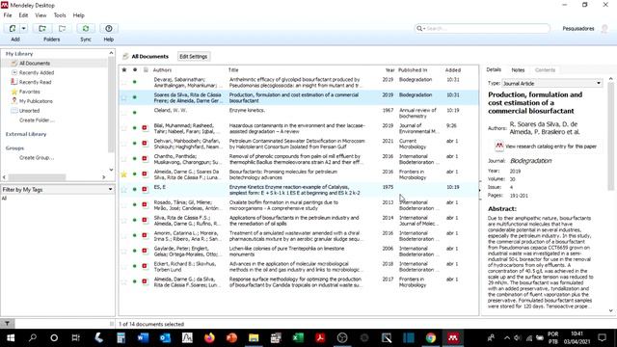Sort by the Year column header
This screenshot has height=347, width=617.
coord(389,70)
